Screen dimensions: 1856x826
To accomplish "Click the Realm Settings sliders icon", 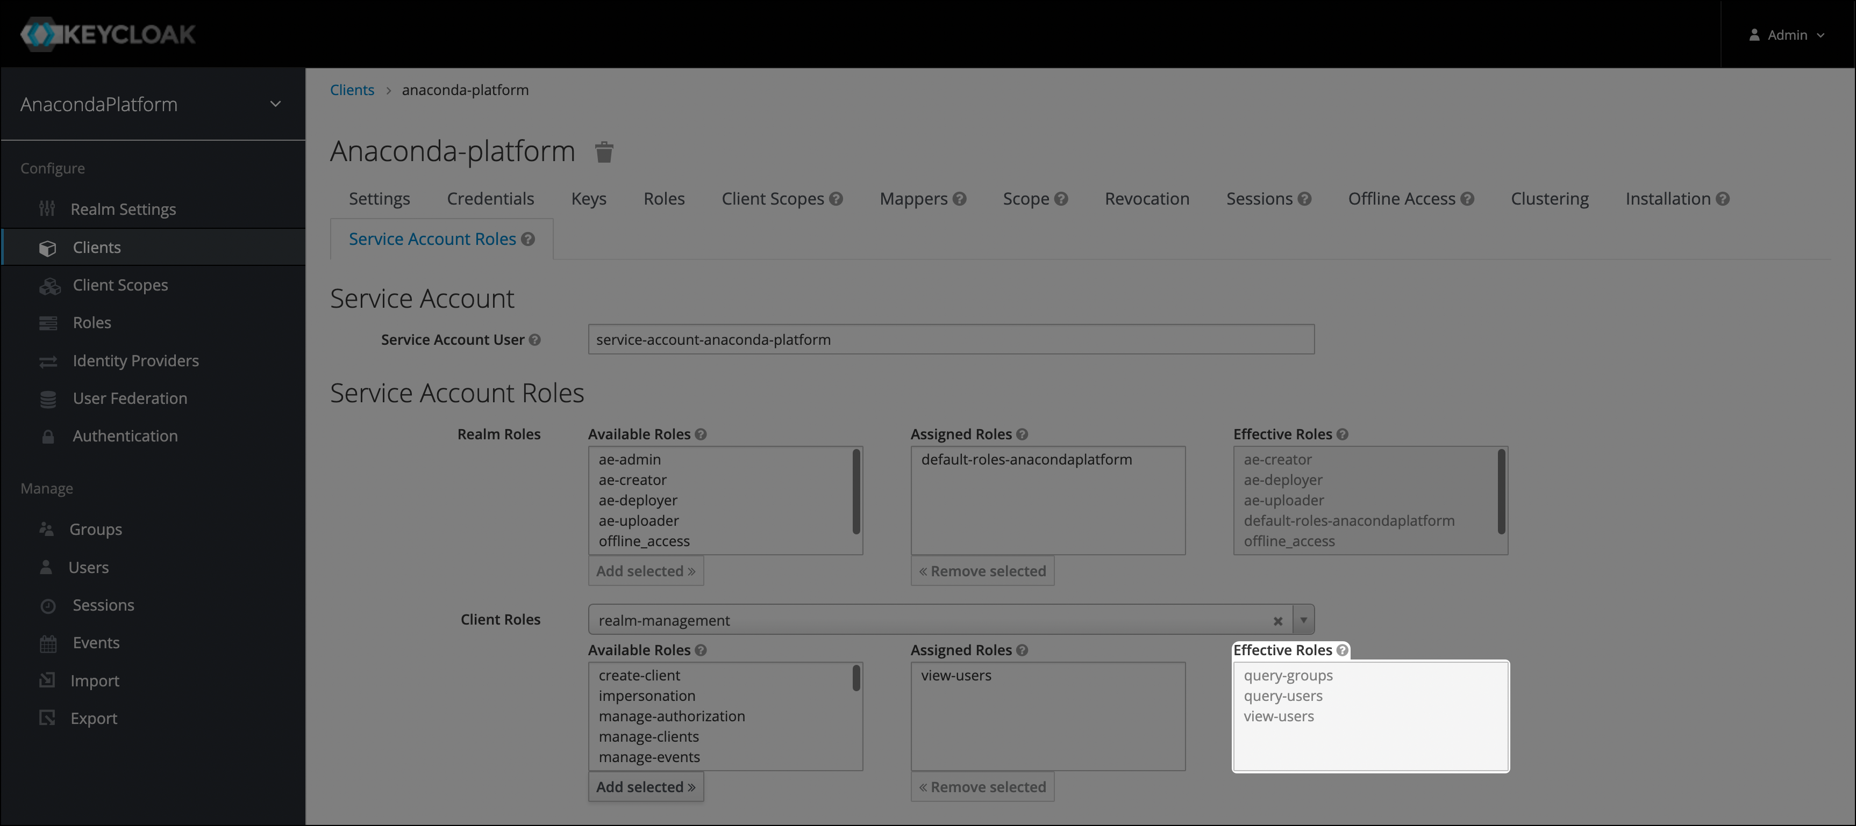I will click(47, 209).
